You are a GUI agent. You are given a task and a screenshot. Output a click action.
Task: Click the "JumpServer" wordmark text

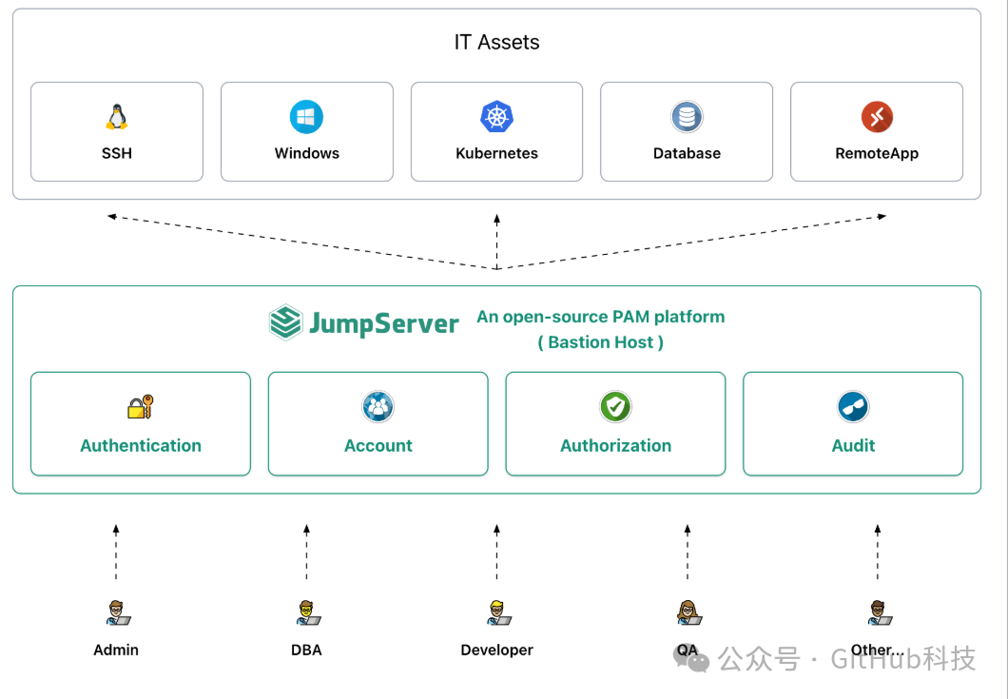pyautogui.click(x=384, y=323)
